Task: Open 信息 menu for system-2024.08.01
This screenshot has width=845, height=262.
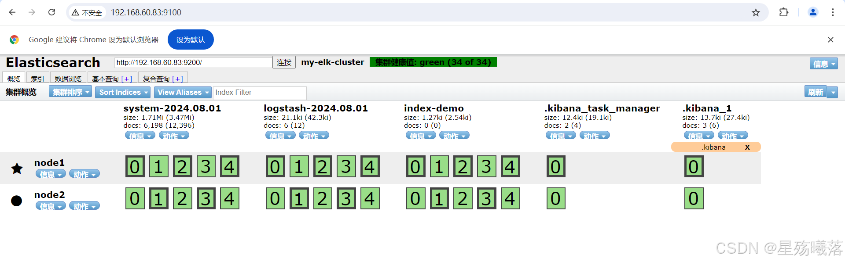Action: [140, 136]
